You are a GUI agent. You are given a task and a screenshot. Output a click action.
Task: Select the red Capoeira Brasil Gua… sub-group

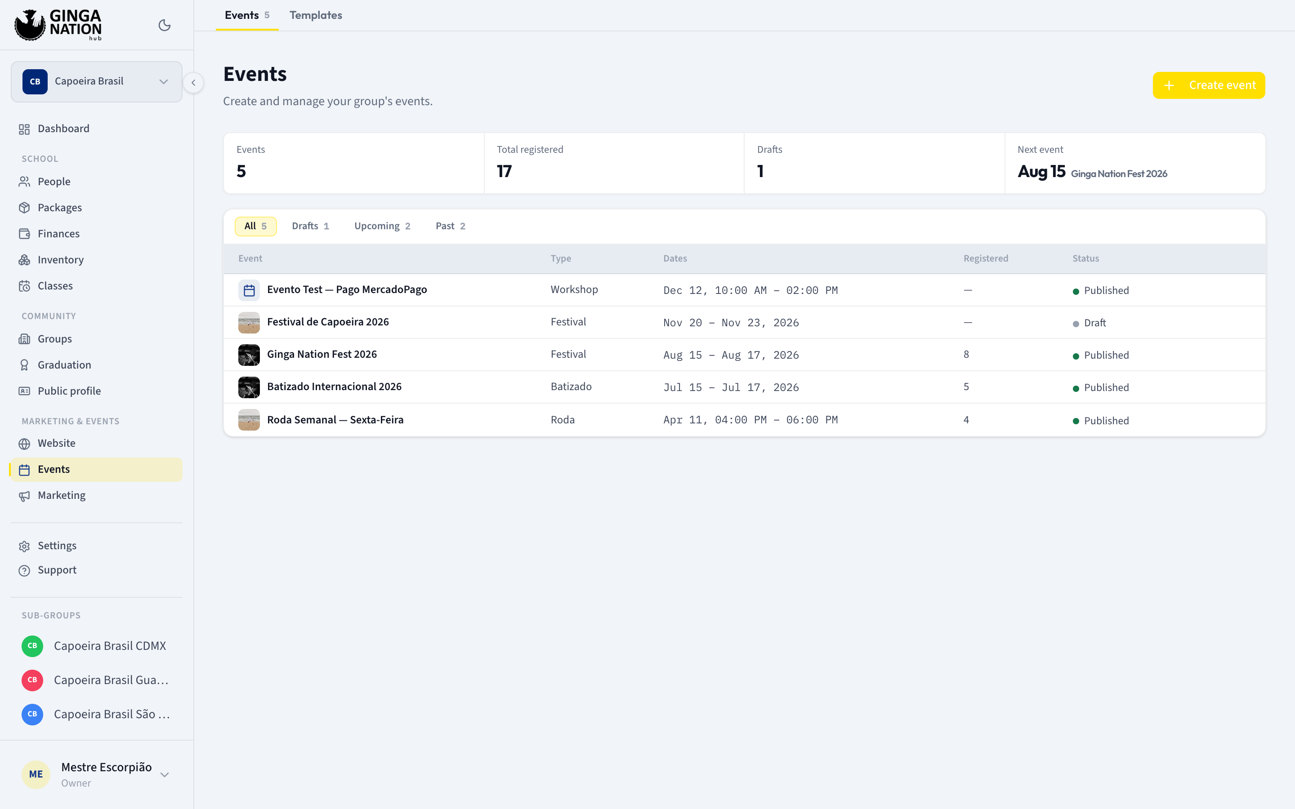(96, 680)
